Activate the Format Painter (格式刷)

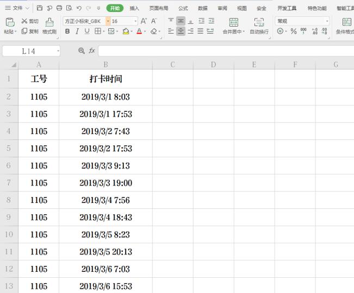49,26
